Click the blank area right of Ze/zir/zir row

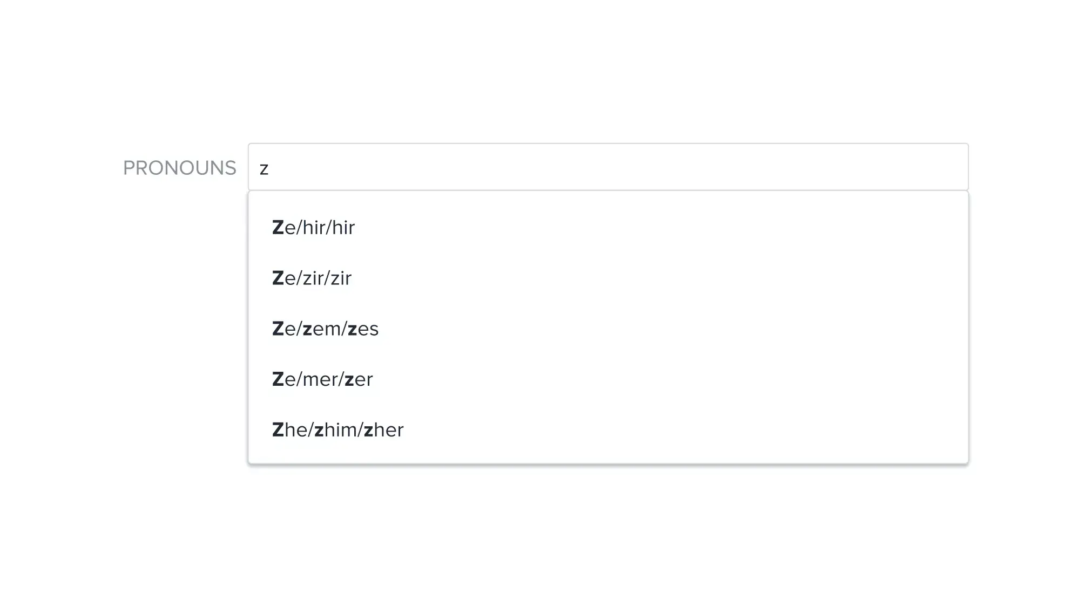[x=659, y=278]
